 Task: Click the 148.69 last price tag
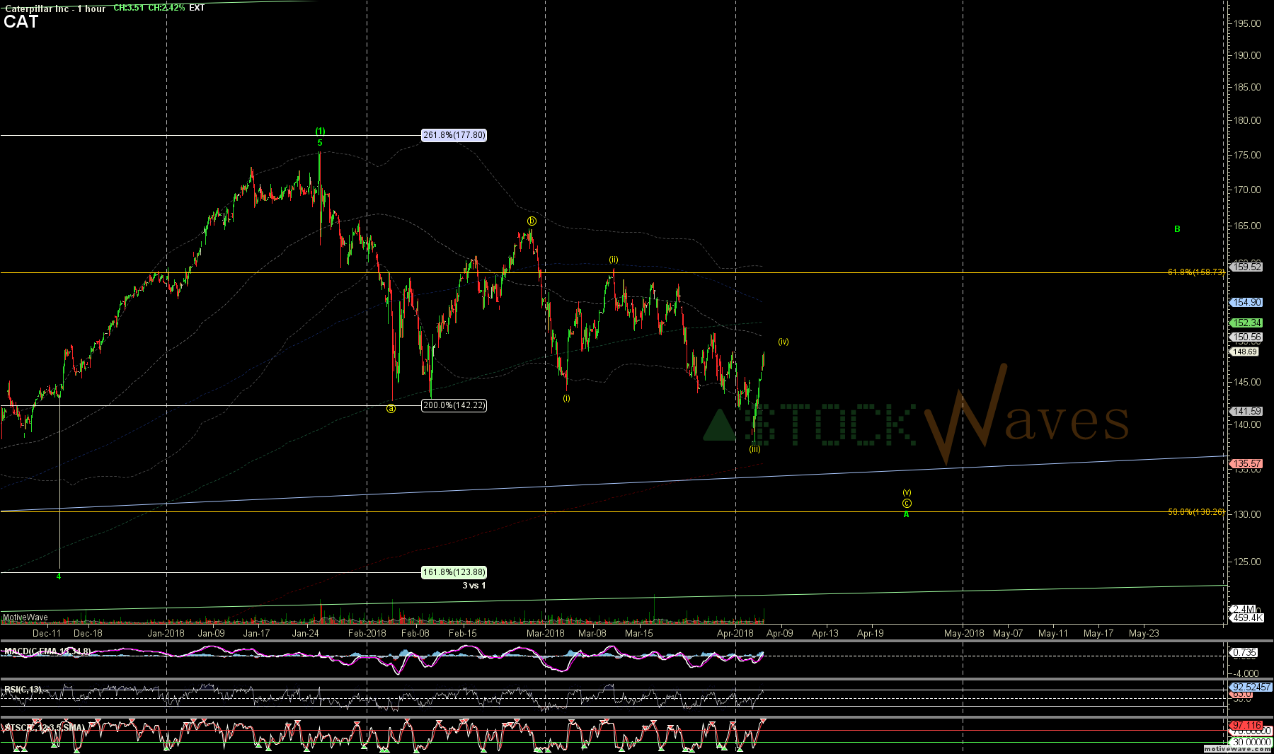click(x=1245, y=352)
